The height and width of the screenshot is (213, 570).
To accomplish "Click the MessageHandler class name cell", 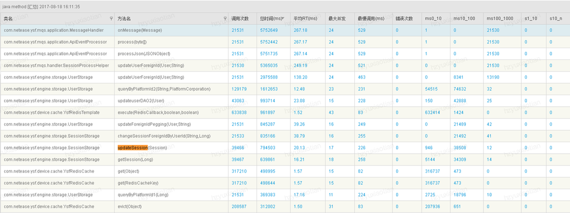I will (x=54, y=30).
